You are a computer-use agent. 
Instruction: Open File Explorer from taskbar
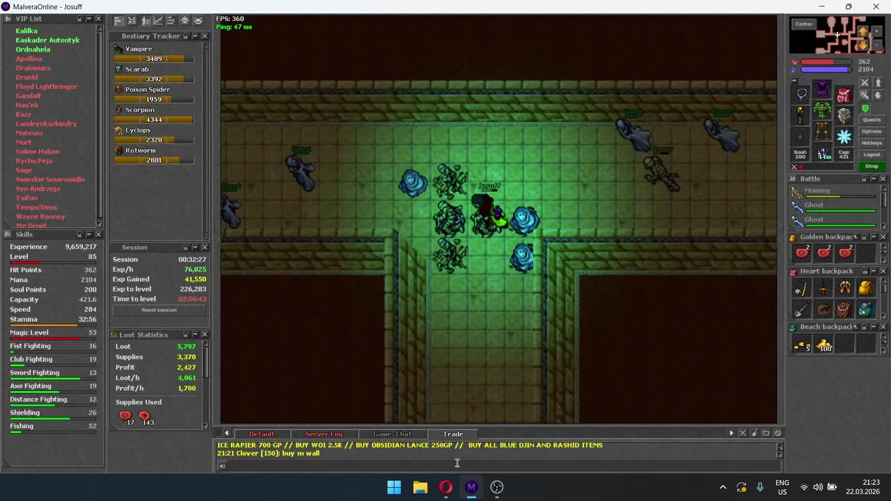[420, 487]
